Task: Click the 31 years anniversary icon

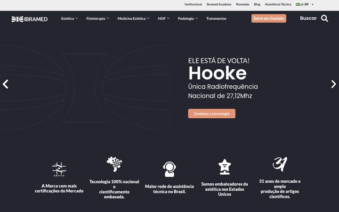Action: click(x=280, y=164)
